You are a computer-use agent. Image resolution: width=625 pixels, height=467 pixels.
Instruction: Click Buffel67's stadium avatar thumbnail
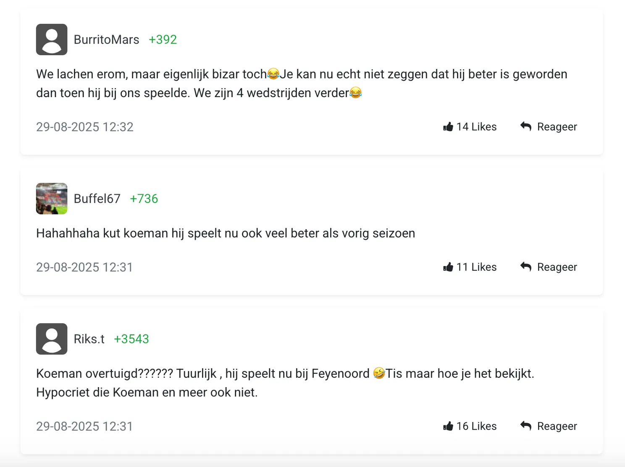click(x=51, y=198)
